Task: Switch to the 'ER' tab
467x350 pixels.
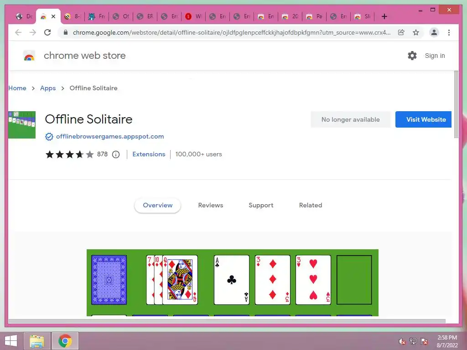Action: click(x=145, y=16)
